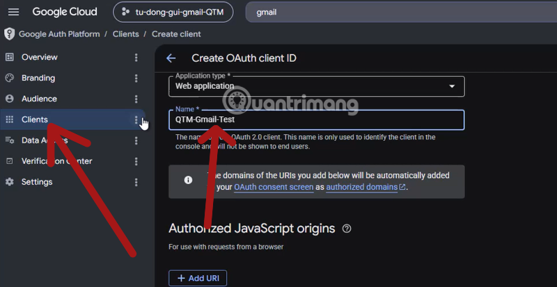Open the main navigation hamburger menu
Screen dimensions: 557x287
click(13, 12)
